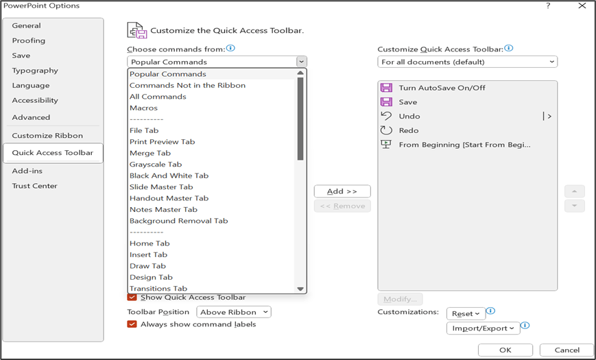Select the Save command icon
Image resolution: width=596 pixels, height=360 pixels.
coord(386,102)
